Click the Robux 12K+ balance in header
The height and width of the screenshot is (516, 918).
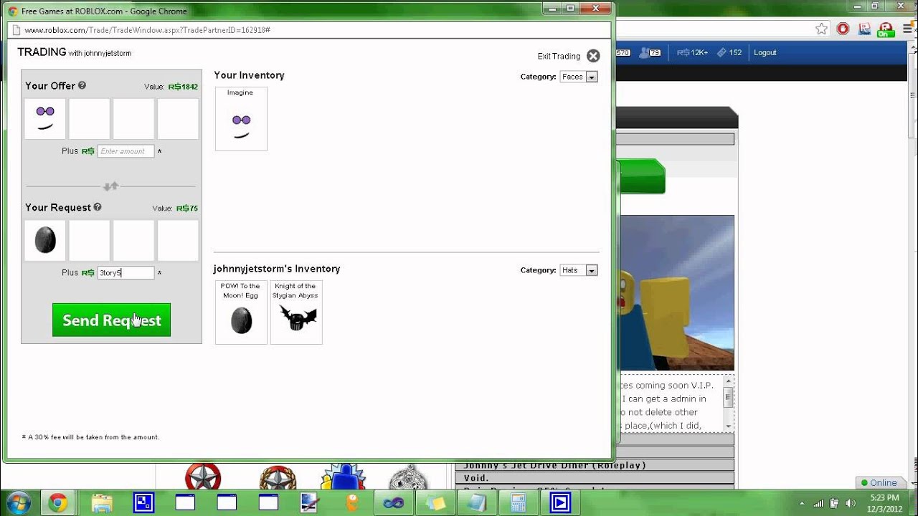pos(692,52)
